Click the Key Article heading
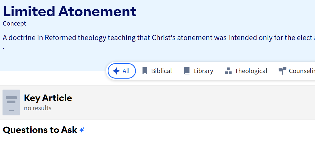The height and width of the screenshot is (147, 315). (48, 98)
